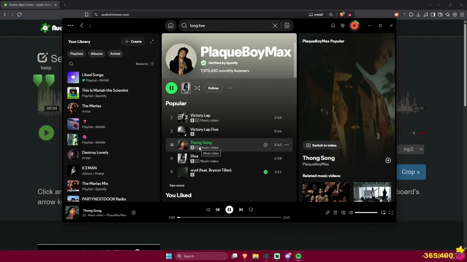Toggle shuffle in player bar

[208, 210]
